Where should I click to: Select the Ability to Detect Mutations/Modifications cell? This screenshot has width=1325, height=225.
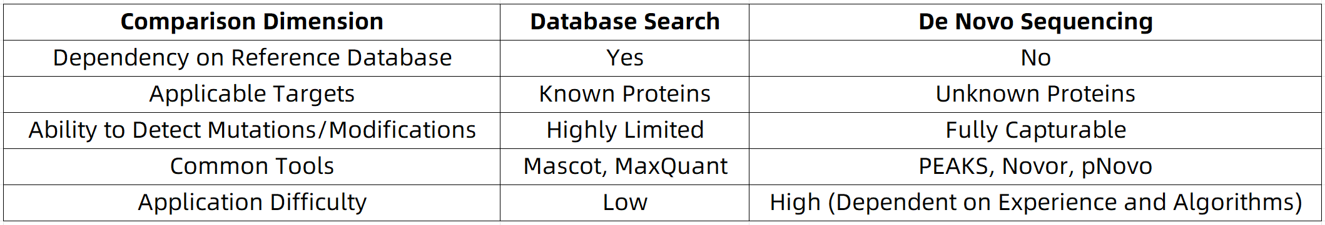click(251, 130)
